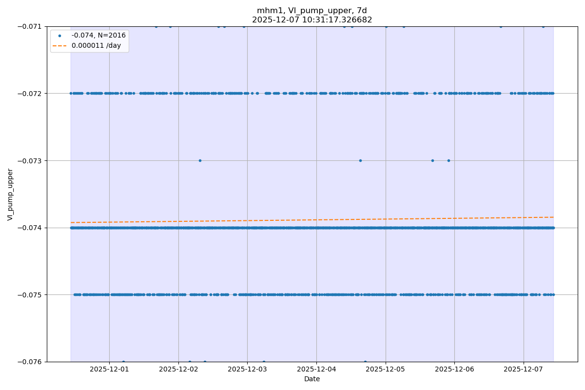Select the "-0.074, N=2016" legend label
The width and height of the screenshot is (585, 390).
[98, 36]
